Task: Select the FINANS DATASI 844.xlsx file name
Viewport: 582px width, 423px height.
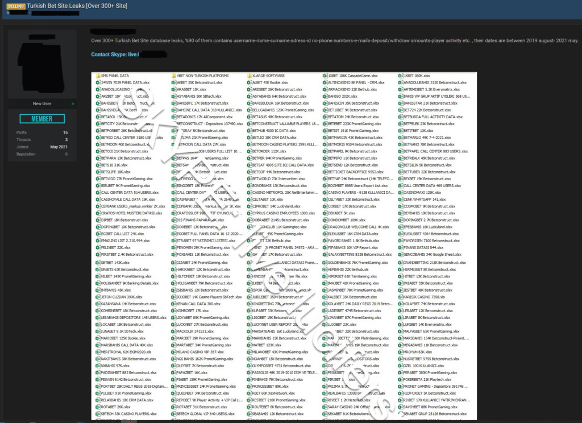Action: click(x=423, y=248)
